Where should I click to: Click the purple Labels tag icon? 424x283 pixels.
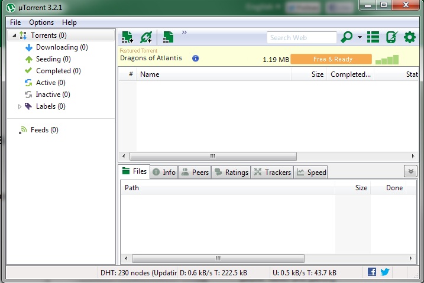28,106
